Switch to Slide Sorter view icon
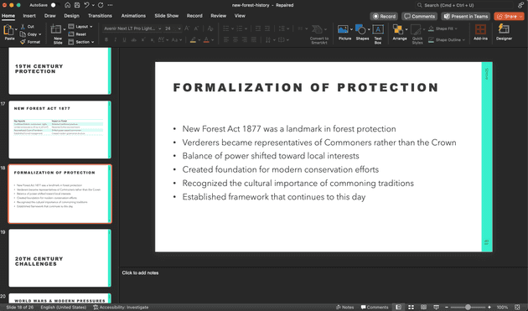528x311 pixels. point(411,307)
